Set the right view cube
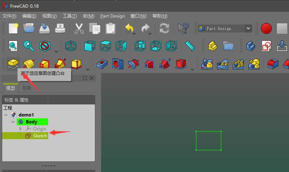 tap(121, 46)
